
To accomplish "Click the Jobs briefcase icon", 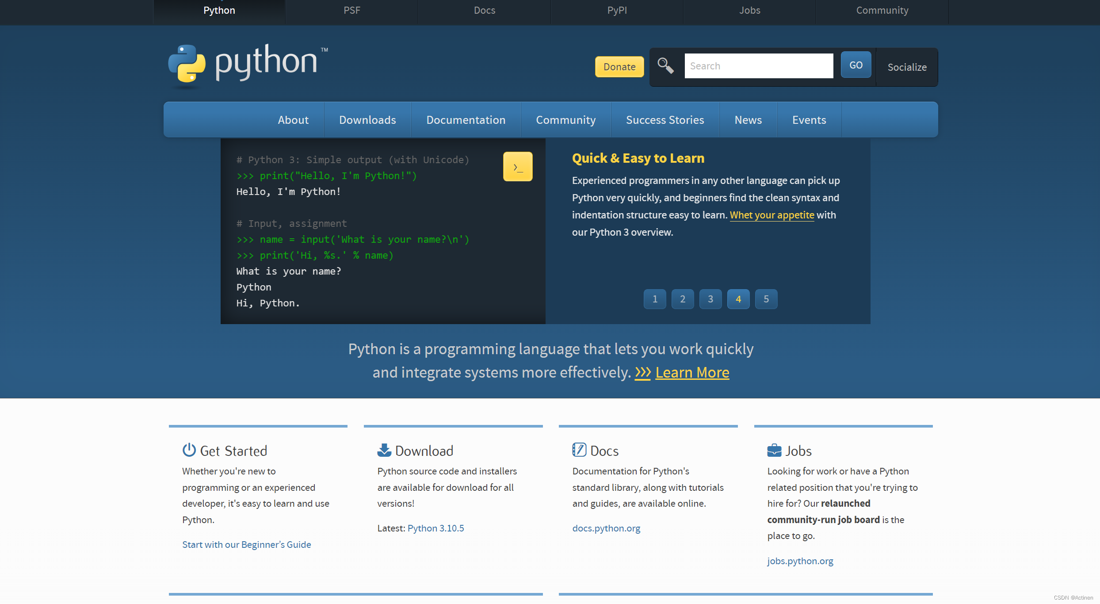I will (x=774, y=450).
